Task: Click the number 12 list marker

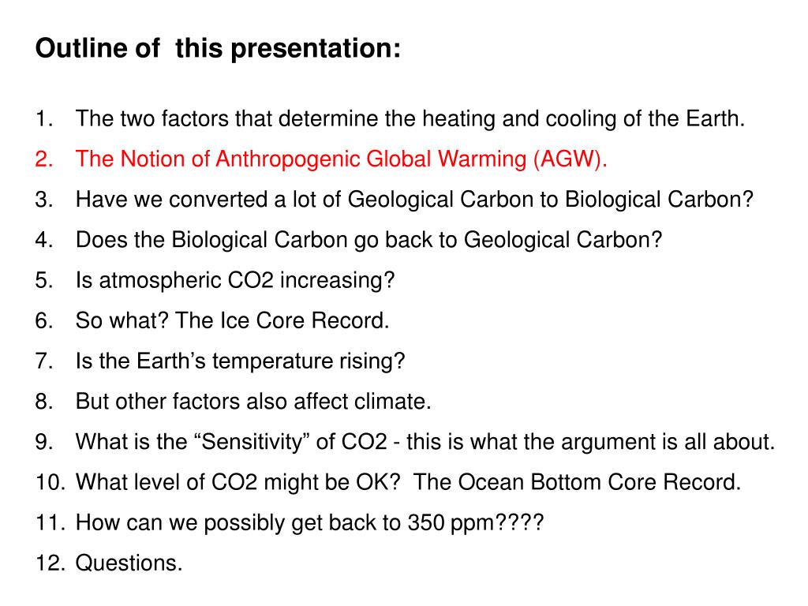Action: tap(50, 563)
